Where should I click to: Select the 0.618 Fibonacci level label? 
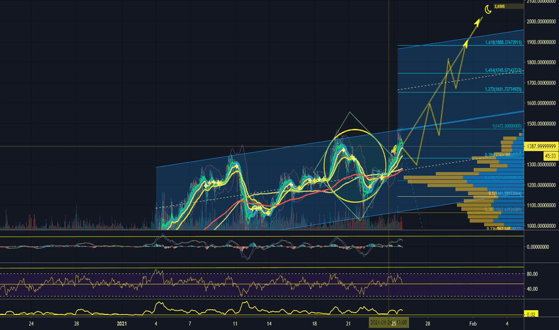pos(503,178)
